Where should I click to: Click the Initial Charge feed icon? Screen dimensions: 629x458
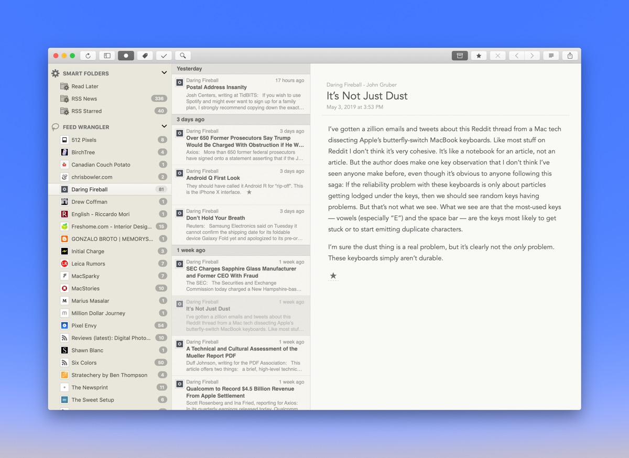click(x=64, y=252)
